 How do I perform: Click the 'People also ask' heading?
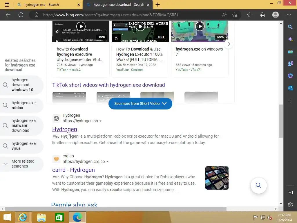74,204
